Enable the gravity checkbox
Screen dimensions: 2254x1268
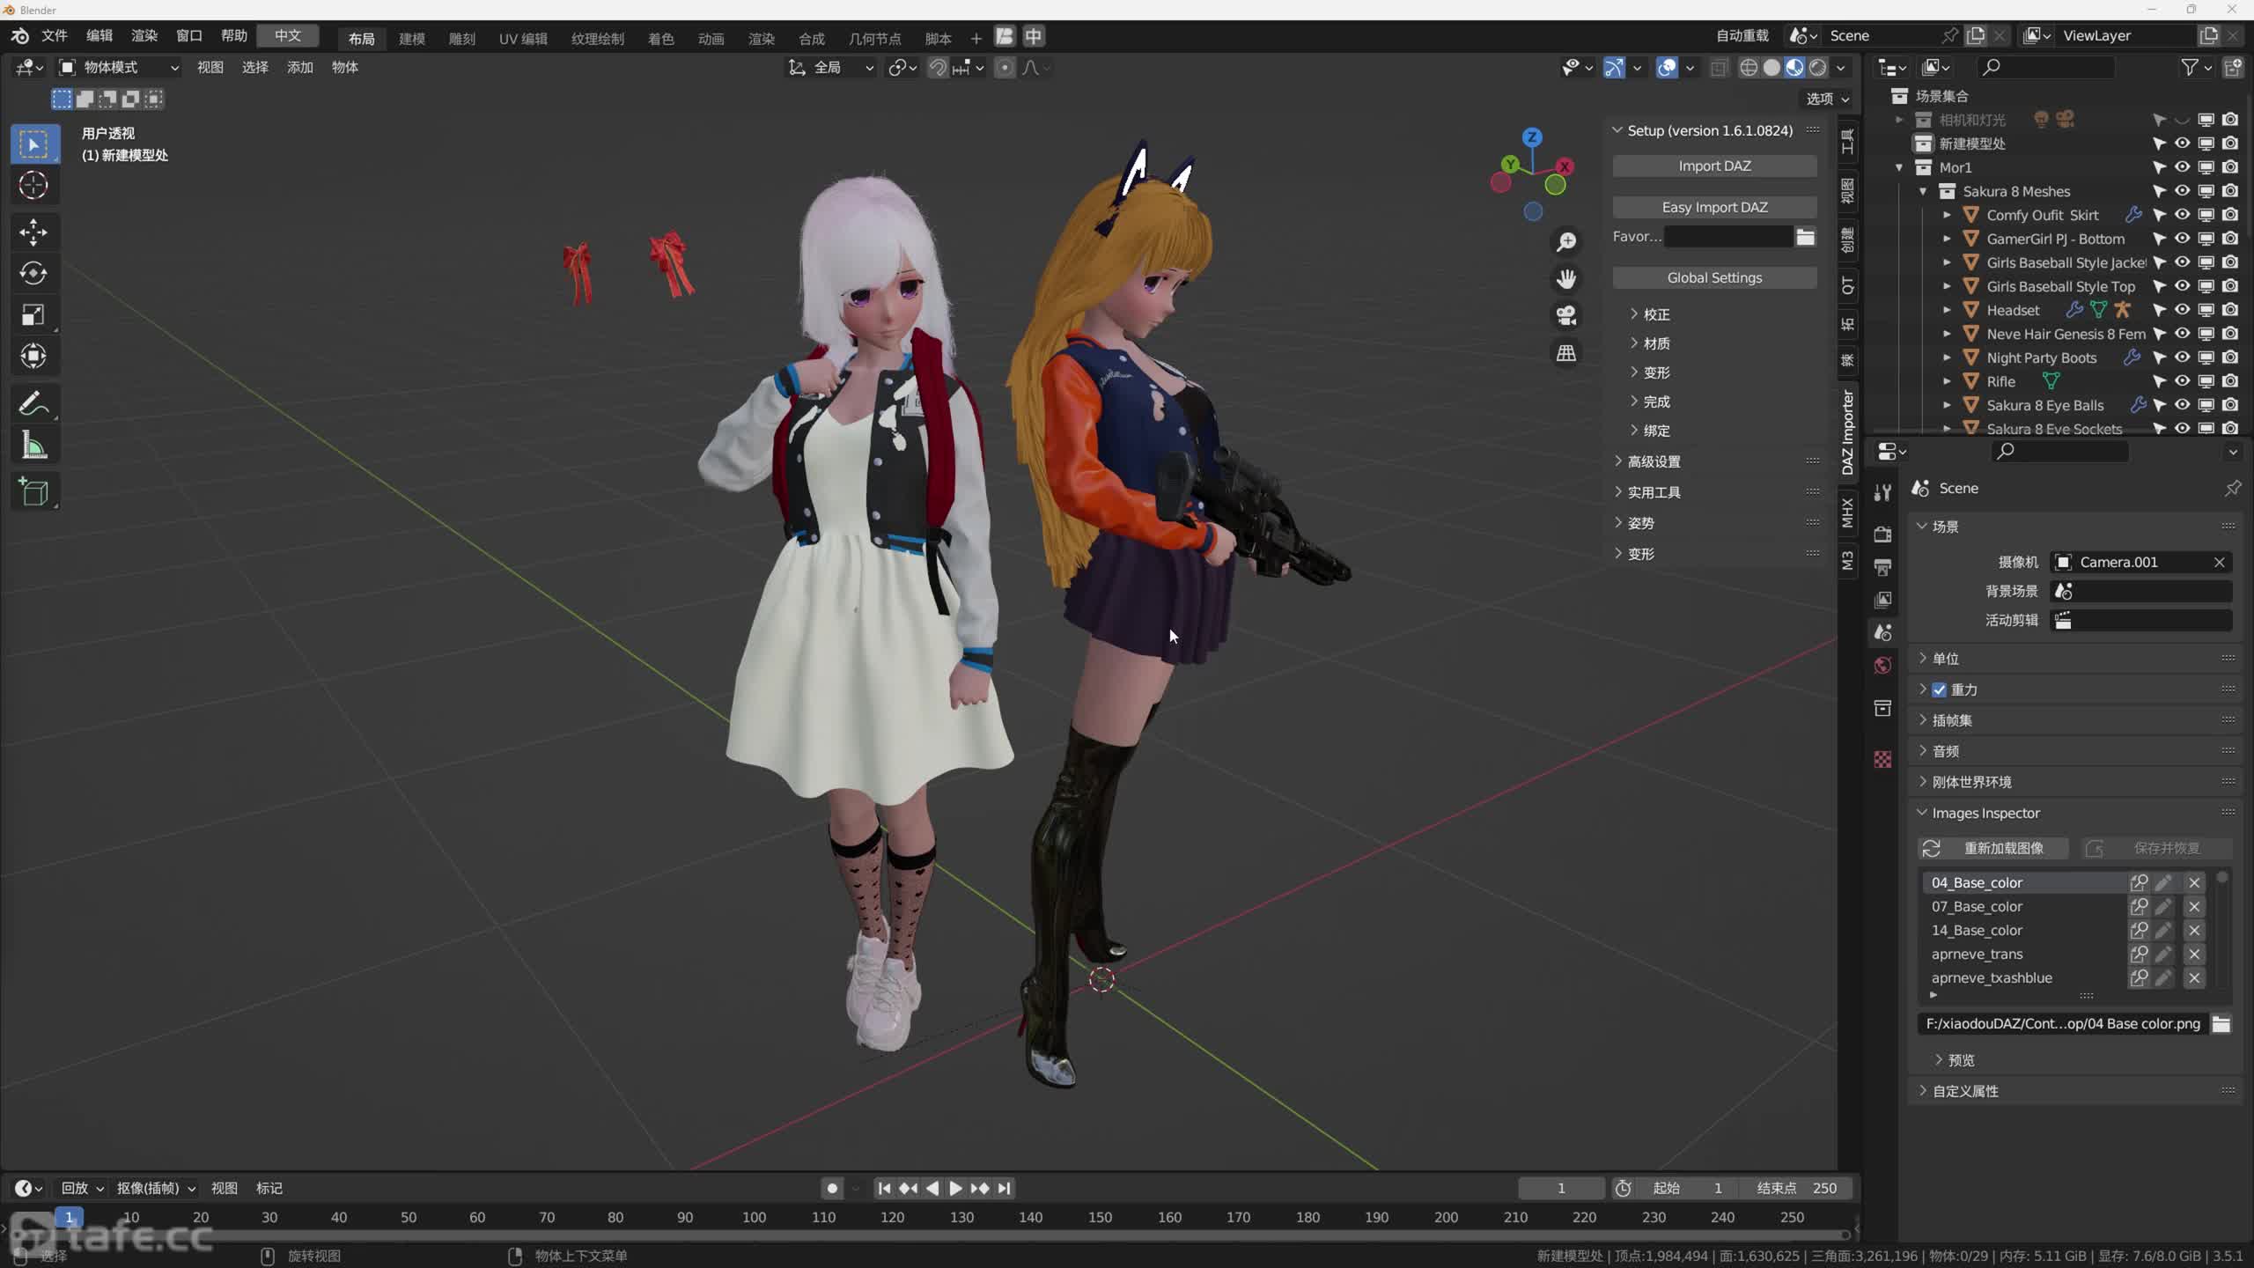point(1940,689)
